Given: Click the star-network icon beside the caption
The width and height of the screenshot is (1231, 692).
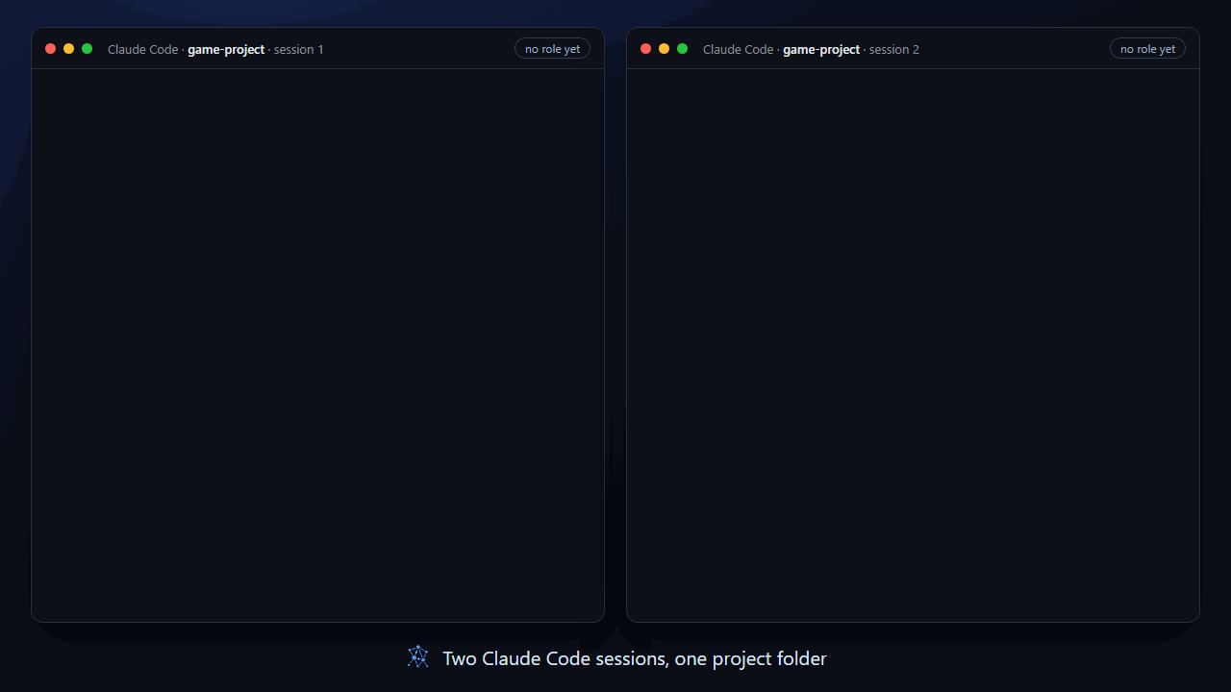Looking at the screenshot, I should click(418, 657).
